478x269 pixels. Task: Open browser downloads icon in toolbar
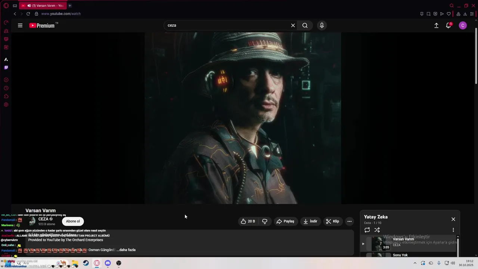click(465, 14)
